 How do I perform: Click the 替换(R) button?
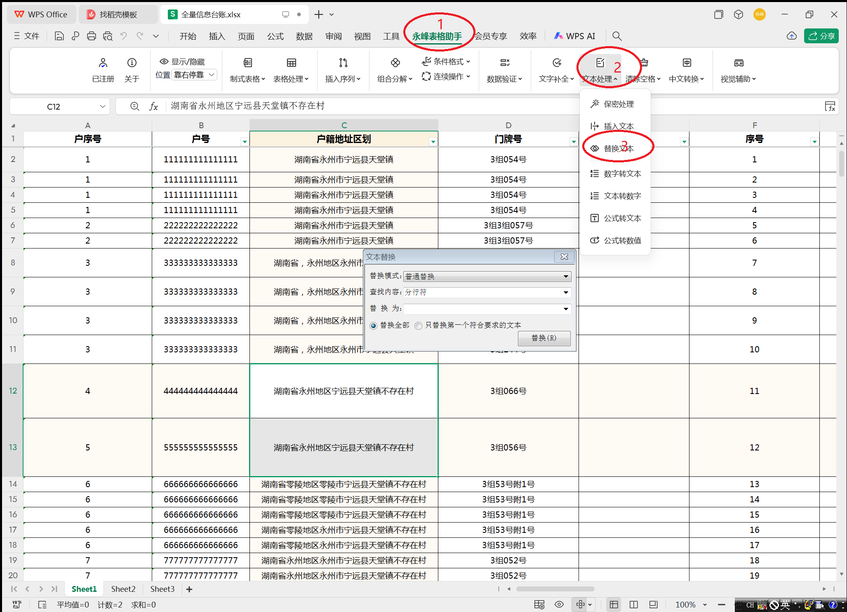point(544,338)
